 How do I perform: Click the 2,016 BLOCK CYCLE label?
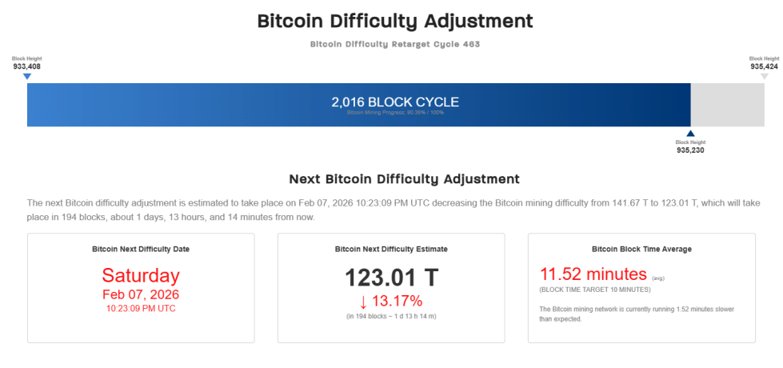[395, 102]
